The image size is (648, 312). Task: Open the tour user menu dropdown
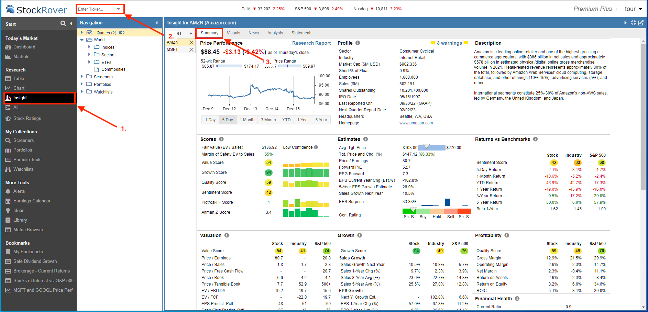point(640,9)
